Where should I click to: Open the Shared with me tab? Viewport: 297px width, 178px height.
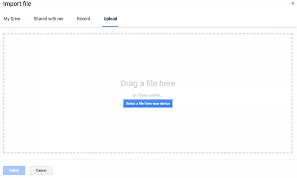pos(49,19)
